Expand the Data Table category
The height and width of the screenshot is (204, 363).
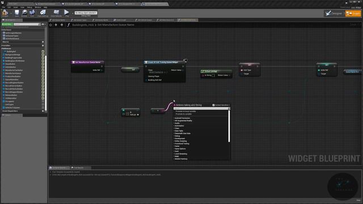click(x=179, y=131)
